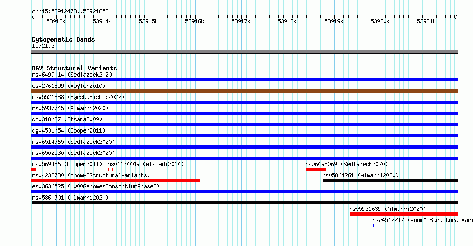Click nsv6514765 (Sedlazeck2020) label
The image size is (473, 246).
(x=73, y=142)
